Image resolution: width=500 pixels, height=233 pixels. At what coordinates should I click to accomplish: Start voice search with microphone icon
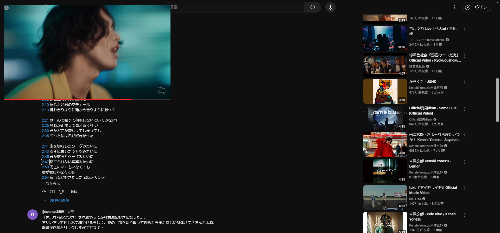coord(330,7)
